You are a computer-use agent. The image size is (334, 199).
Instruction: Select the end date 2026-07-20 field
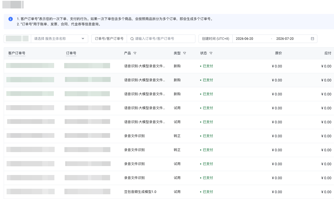coord(285,39)
